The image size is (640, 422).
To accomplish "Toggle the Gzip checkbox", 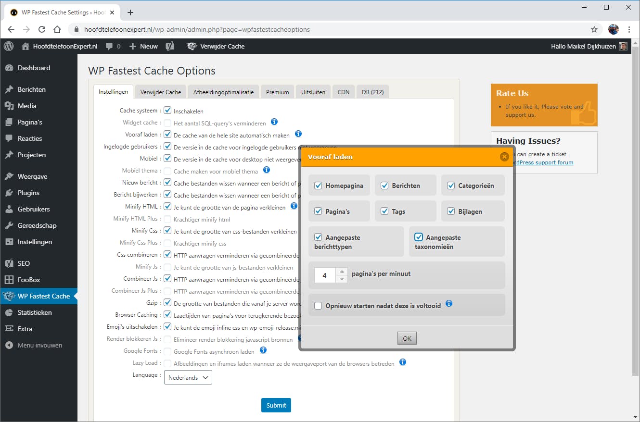I will 167,303.
